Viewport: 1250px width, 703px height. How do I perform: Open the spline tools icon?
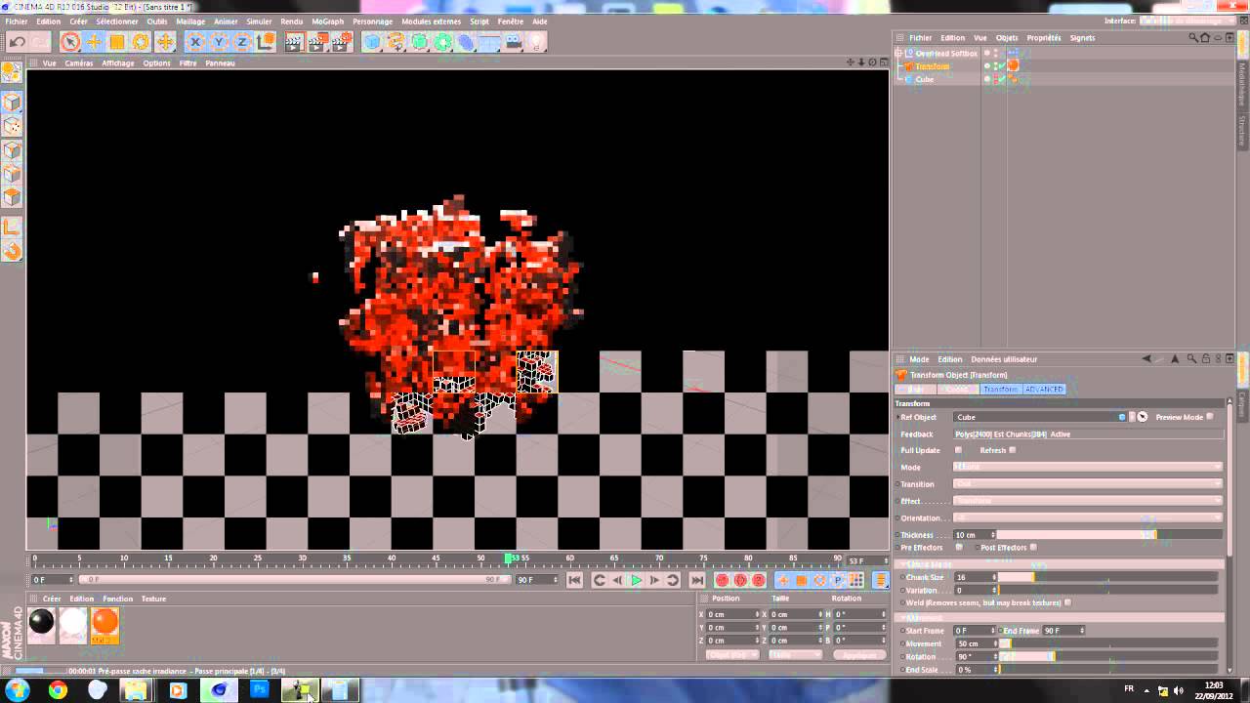(396, 42)
